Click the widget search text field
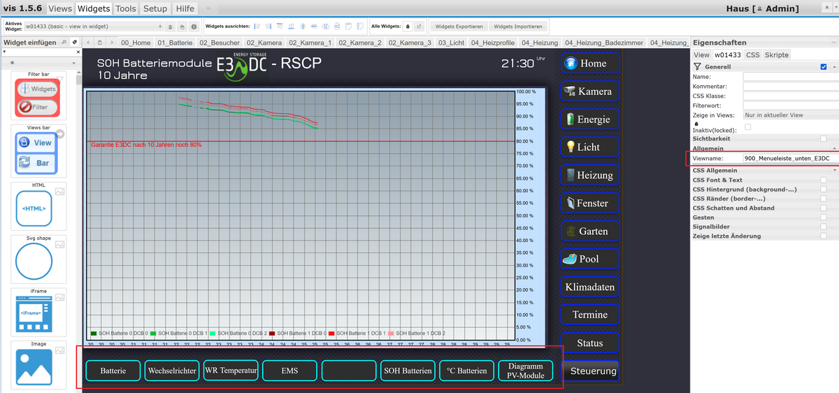 pyautogui.click(x=37, y=51)
